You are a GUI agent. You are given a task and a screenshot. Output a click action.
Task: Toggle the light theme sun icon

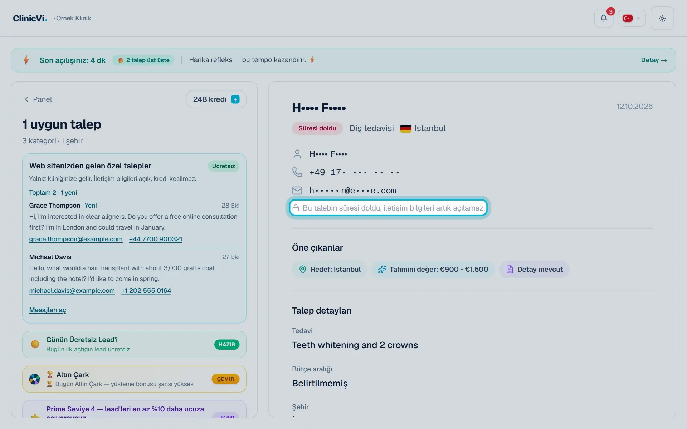click(662, 18)
